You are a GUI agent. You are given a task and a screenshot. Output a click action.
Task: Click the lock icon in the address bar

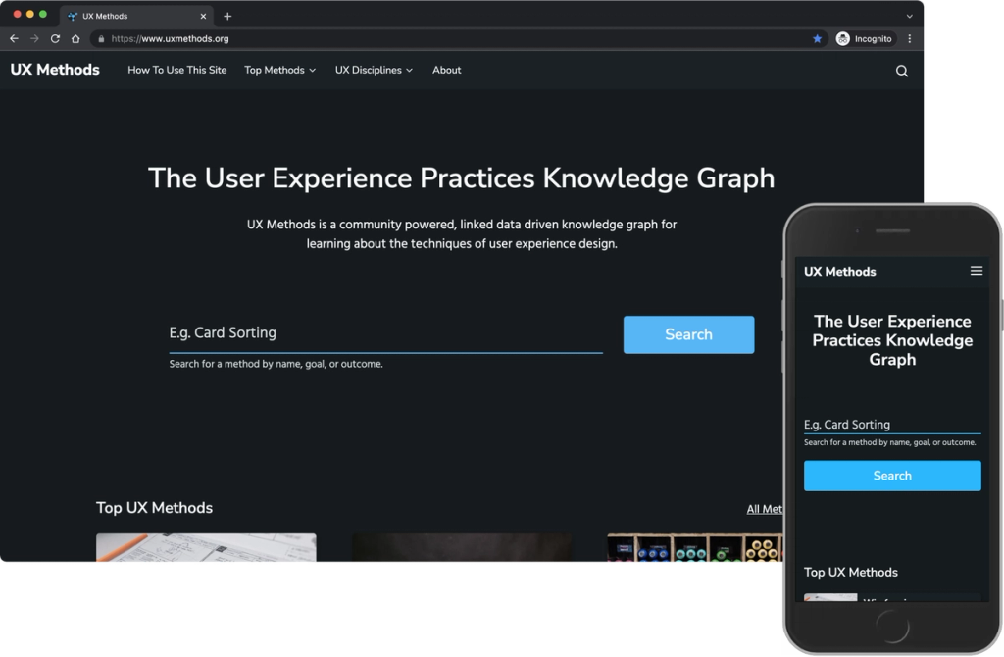pyautogui.click(x=101, y=38)
